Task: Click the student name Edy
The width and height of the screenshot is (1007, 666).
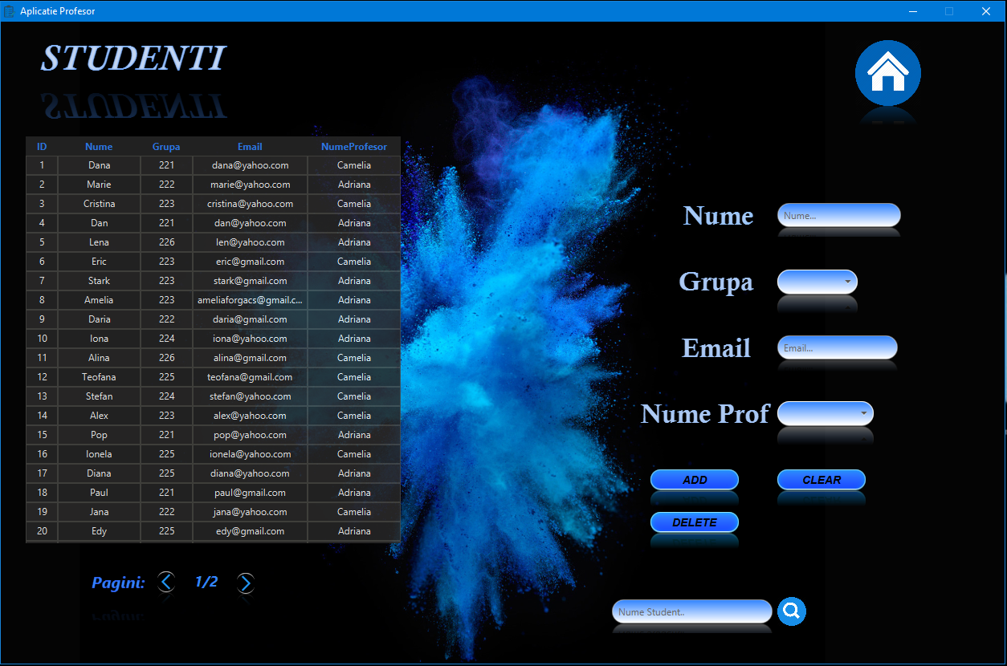Action: [99, 531]
